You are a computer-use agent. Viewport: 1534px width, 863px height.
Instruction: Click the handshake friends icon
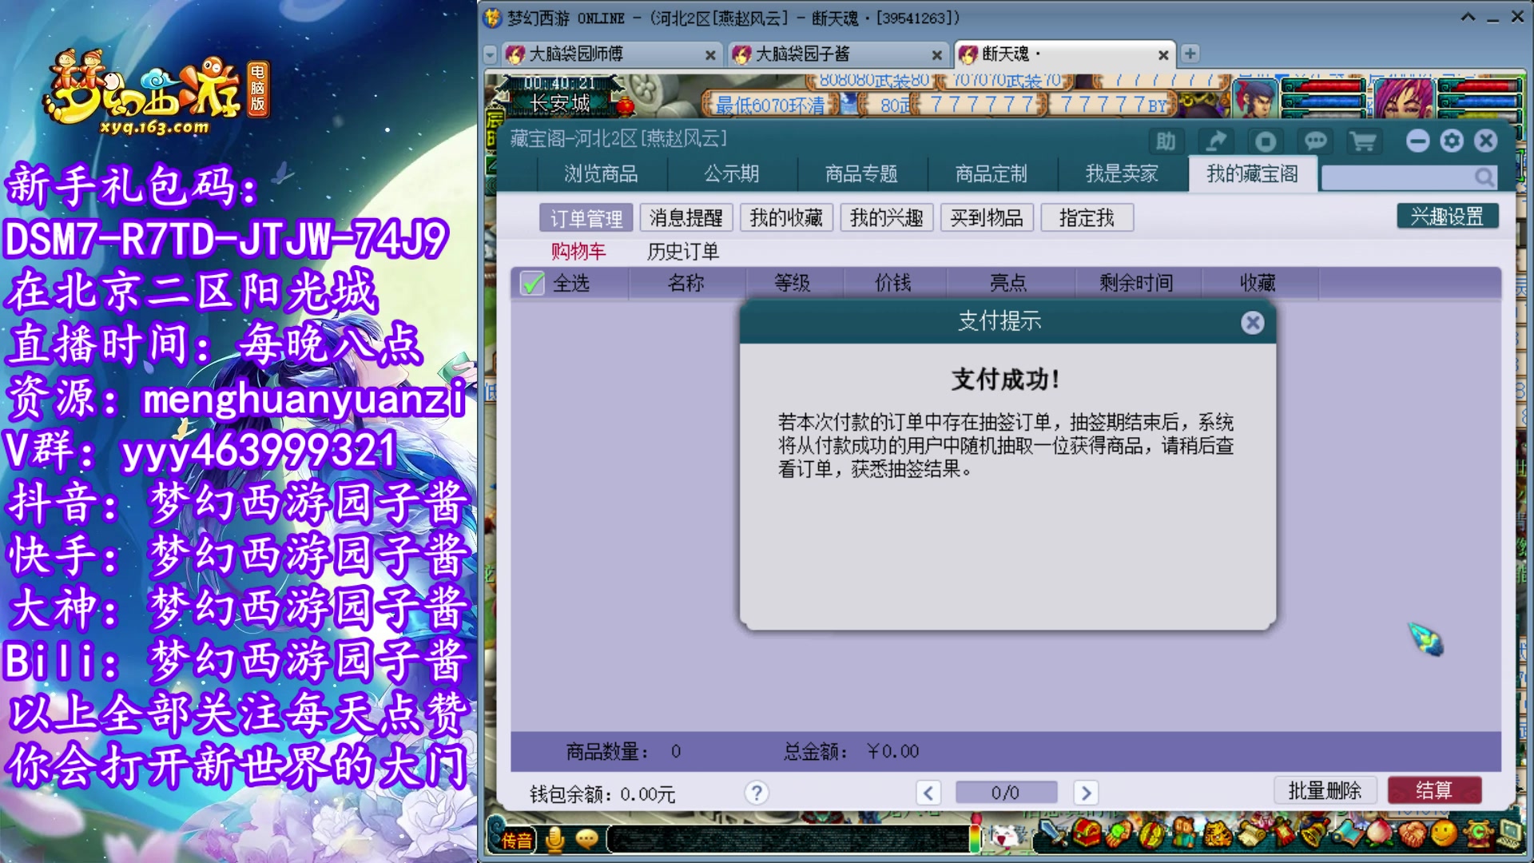coord(1413,835)
